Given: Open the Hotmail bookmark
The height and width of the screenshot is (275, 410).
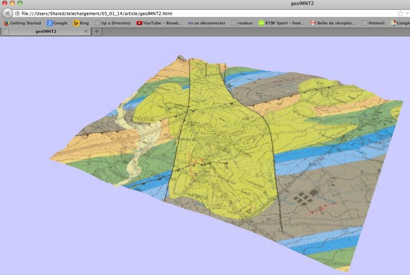Looking at the screenshot, I should pos(373,23).
